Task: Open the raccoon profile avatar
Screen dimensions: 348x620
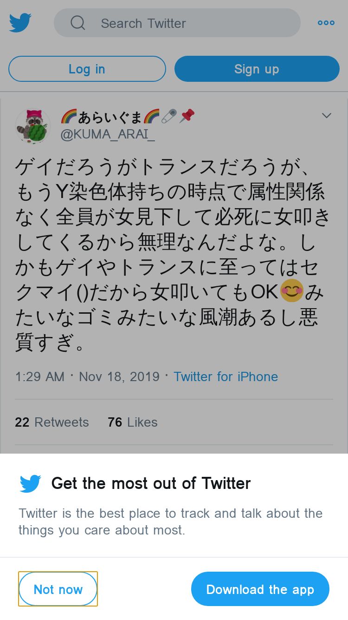Action: click(33, 126)
